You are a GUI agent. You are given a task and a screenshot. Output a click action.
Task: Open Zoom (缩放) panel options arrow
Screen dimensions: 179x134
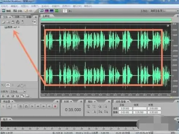(109, 102)
